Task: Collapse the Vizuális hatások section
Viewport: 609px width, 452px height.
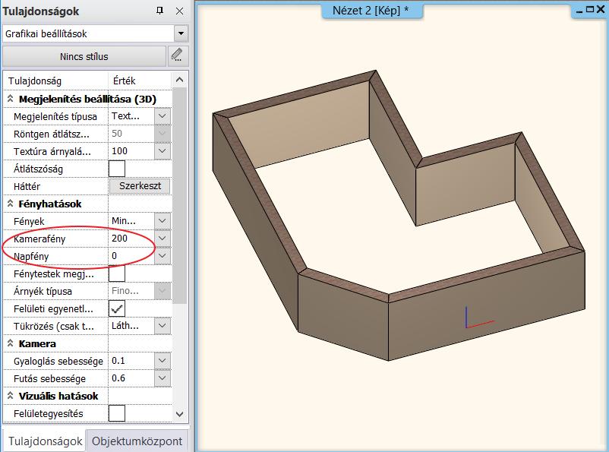Action: pos(11,396)
